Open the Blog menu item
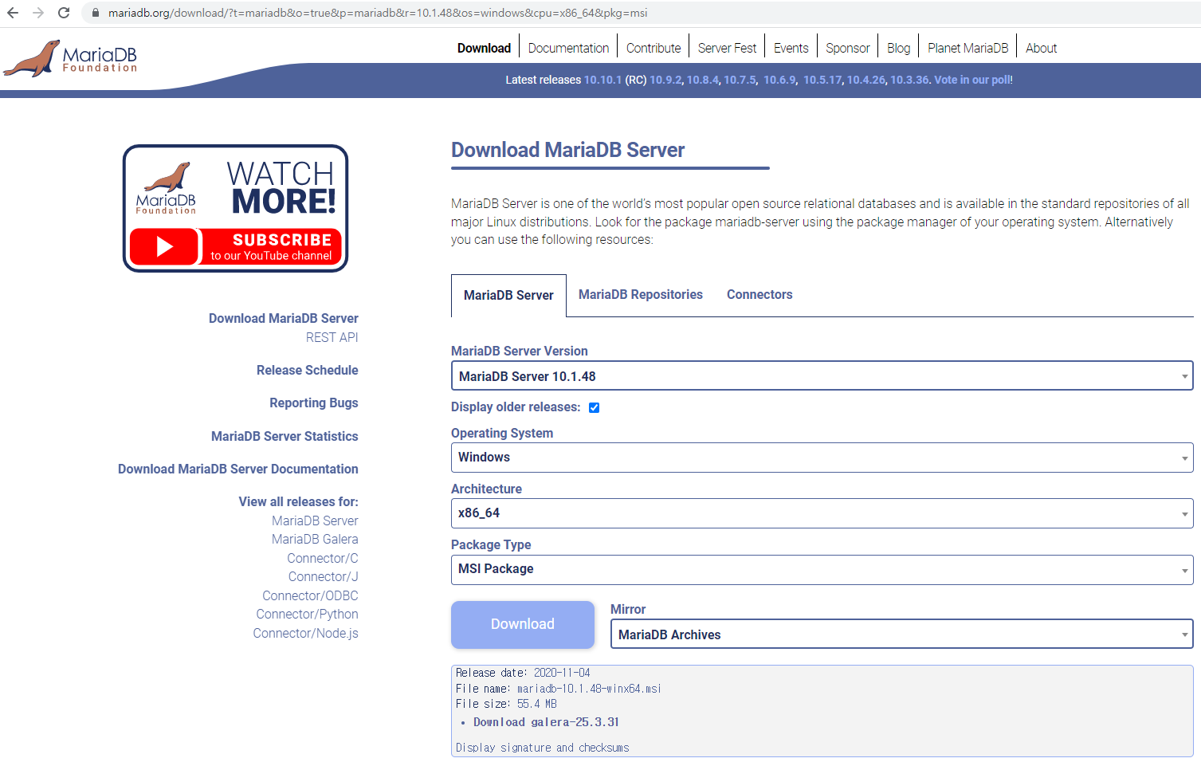 coord(898,48)
